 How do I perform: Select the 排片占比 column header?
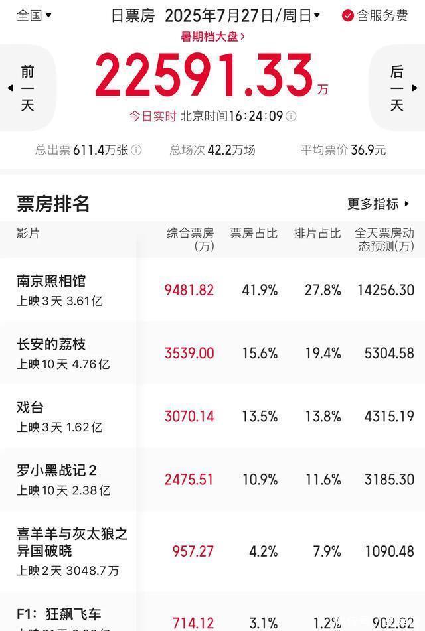point(317,233)
